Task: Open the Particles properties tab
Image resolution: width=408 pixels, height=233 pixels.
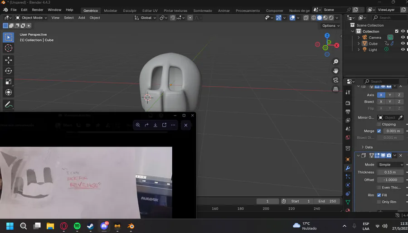Action: (x=348, y=177)
